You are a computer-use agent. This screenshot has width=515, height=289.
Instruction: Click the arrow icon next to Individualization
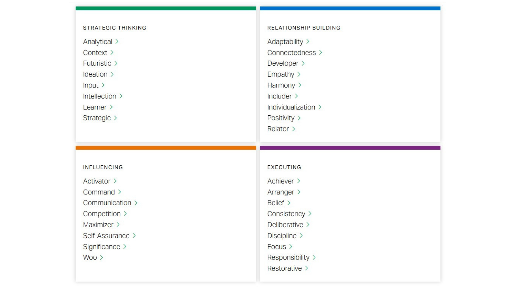click(x=320, y=107)
